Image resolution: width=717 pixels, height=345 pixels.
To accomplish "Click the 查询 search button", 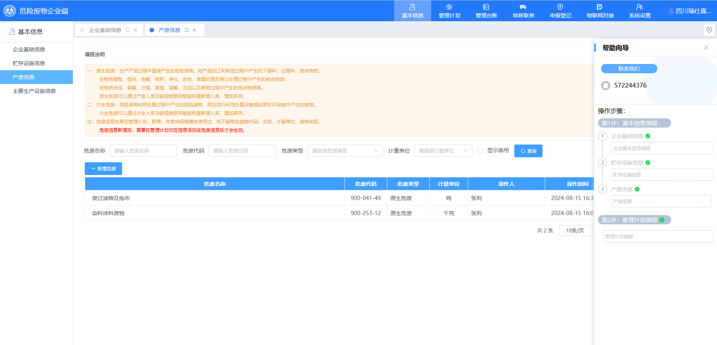I will (528, 151).
